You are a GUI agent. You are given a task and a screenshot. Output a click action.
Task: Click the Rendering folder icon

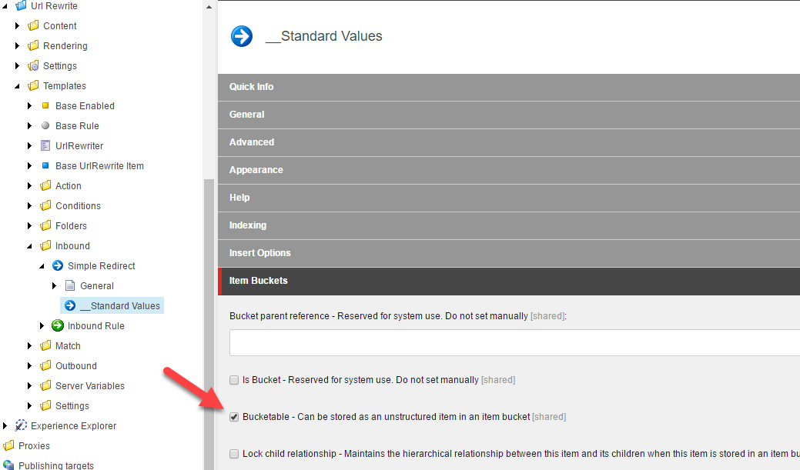click(x=33, y=45)
